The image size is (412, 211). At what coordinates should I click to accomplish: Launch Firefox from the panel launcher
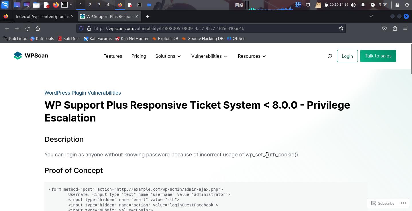tap(56, 5)
